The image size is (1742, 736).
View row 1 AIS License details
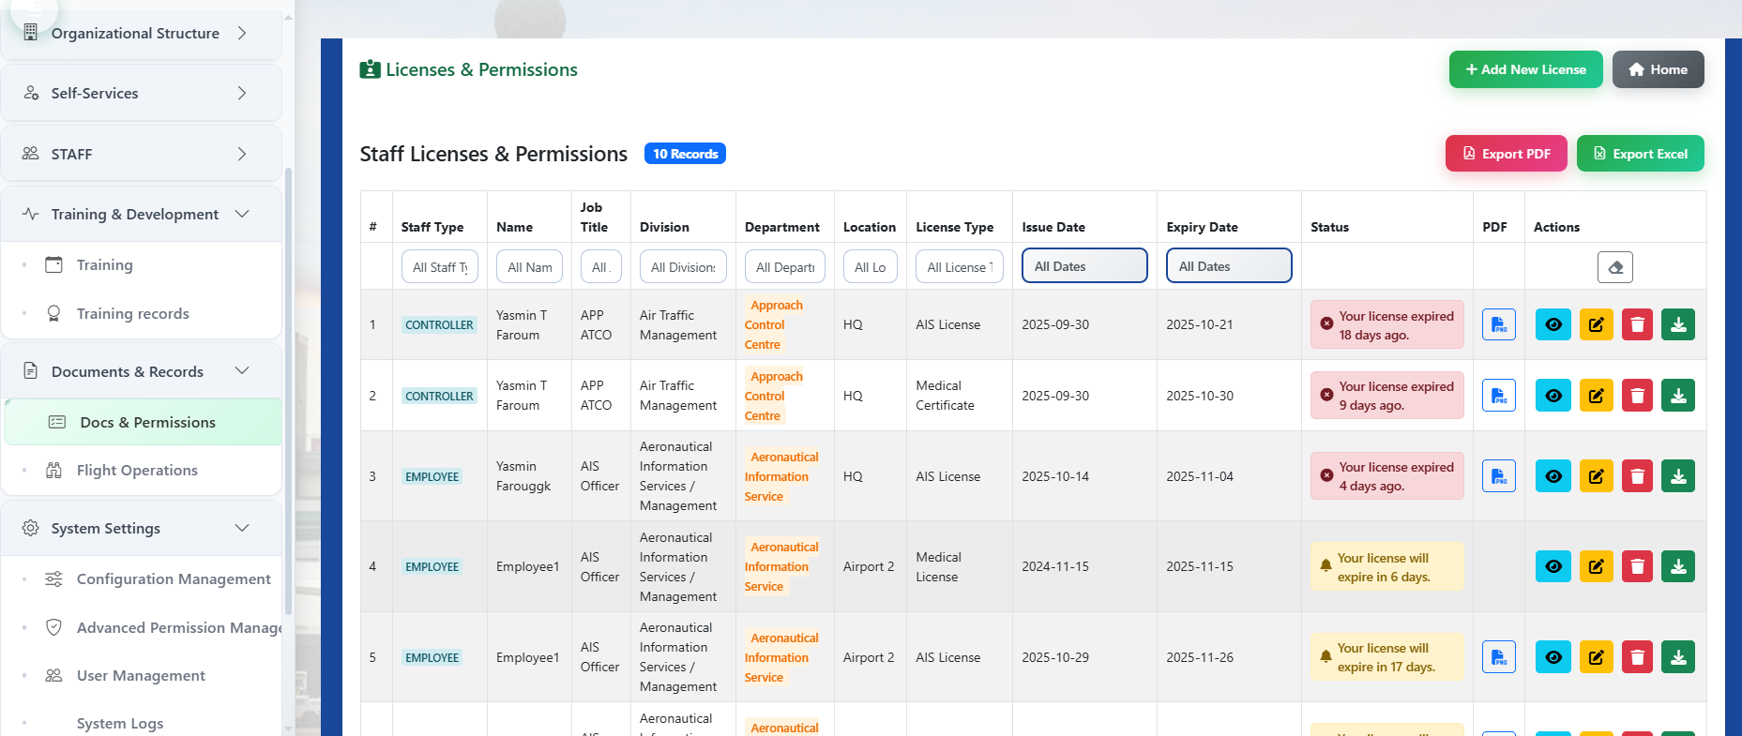[x=1553, y=324]
